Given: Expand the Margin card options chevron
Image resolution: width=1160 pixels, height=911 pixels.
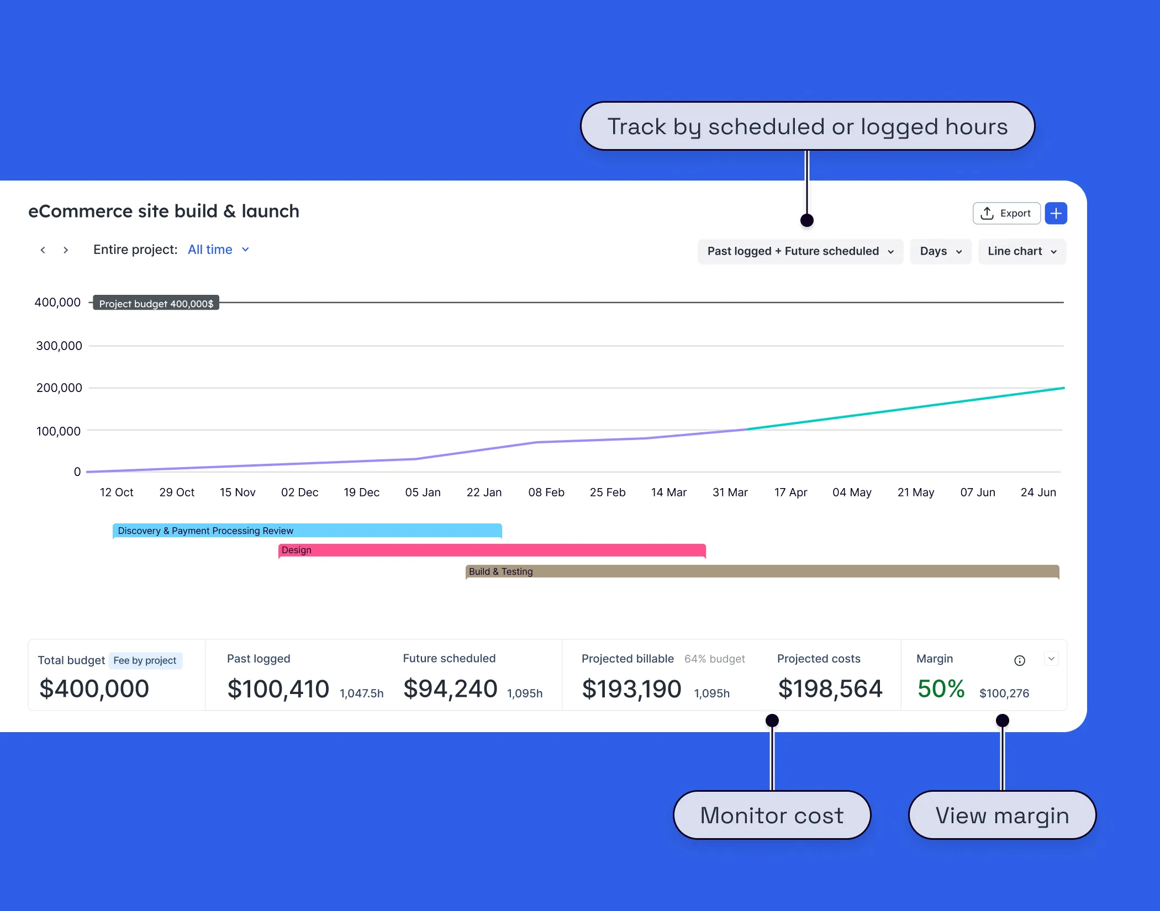Looking at the screenshot, I should (1052, 659).
